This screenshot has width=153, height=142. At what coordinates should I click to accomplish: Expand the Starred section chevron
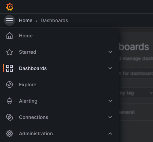[110, 52]
